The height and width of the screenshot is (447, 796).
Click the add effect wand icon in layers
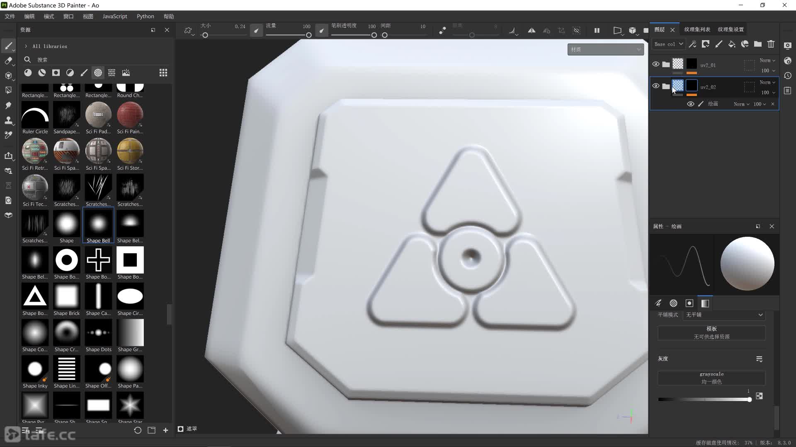point(692,44)
